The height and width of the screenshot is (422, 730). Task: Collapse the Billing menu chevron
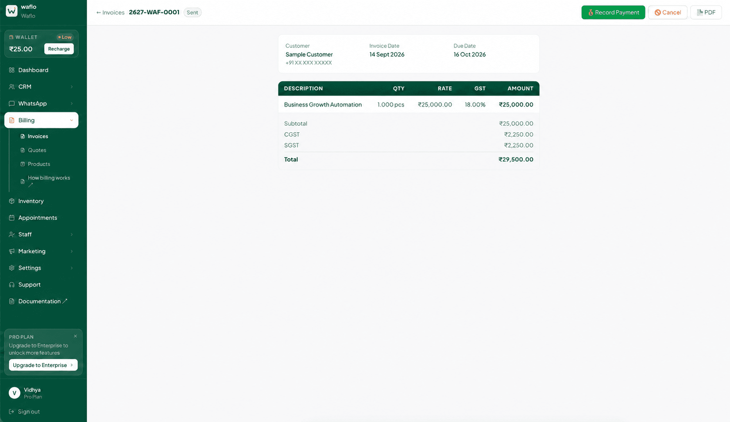(x=72, y=120)
